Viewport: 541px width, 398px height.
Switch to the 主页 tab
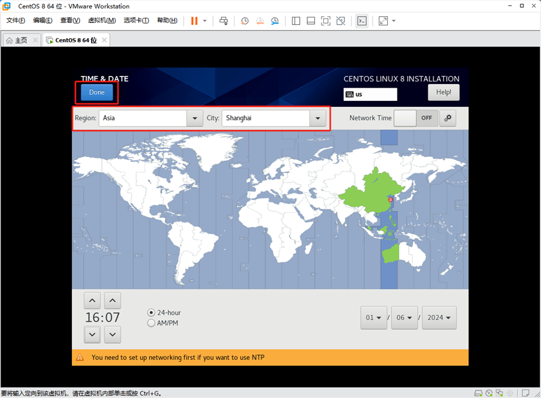21,40
